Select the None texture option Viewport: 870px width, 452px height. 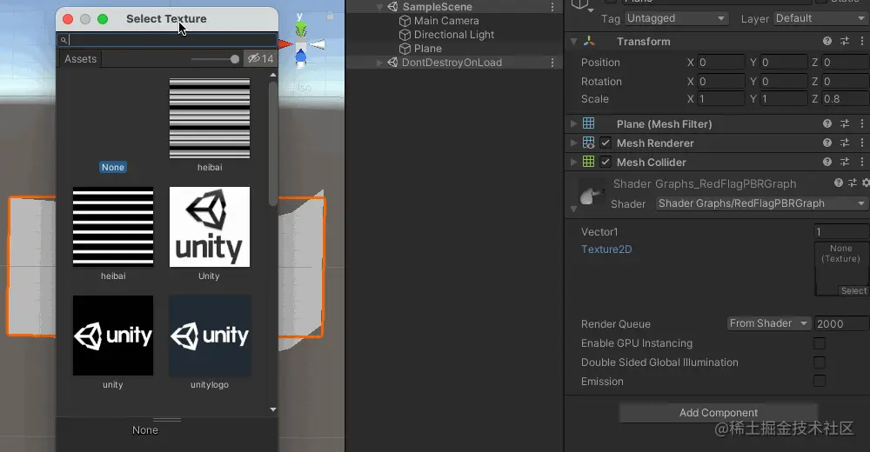pos(112,167)
